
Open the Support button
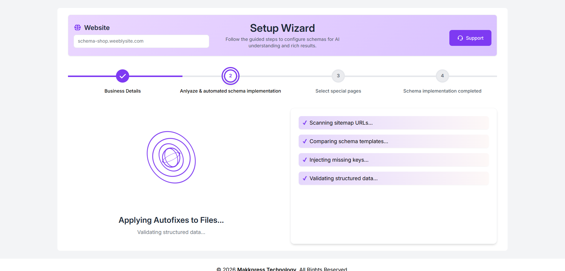coord(470,38)
